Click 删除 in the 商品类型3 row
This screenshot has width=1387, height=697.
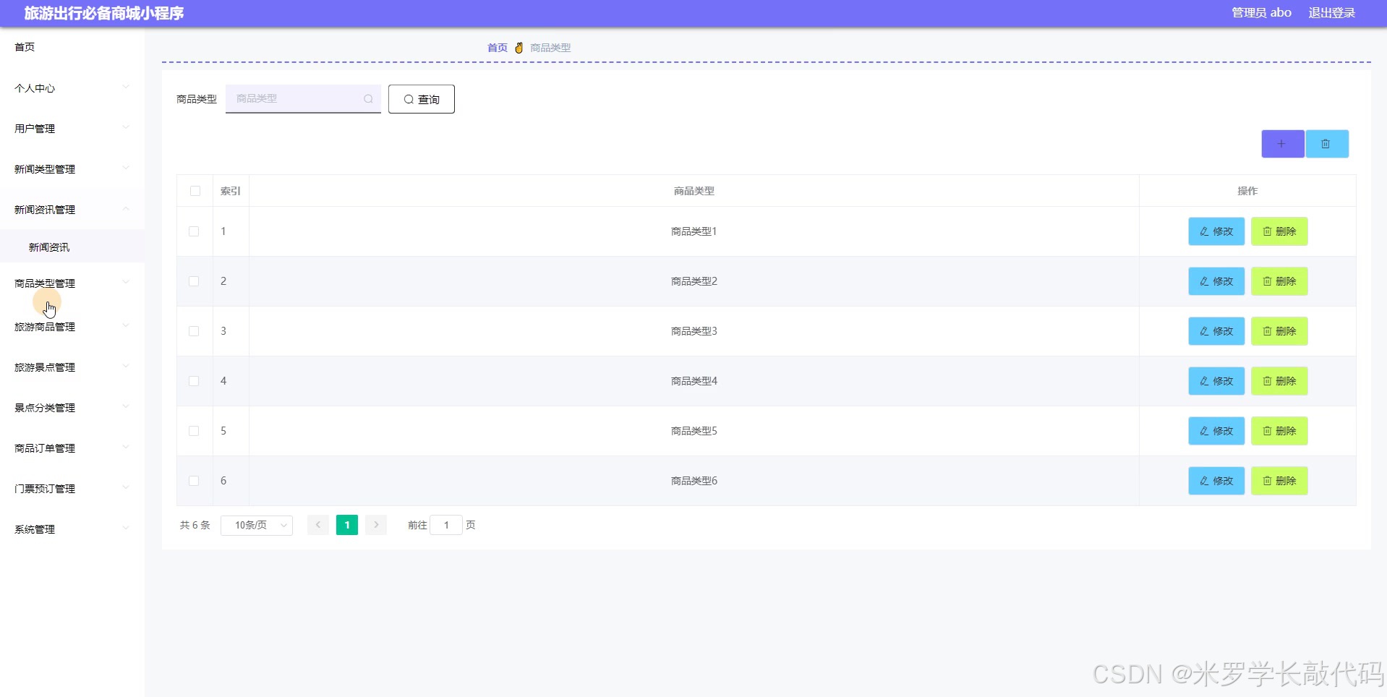tap(1279, 331)
